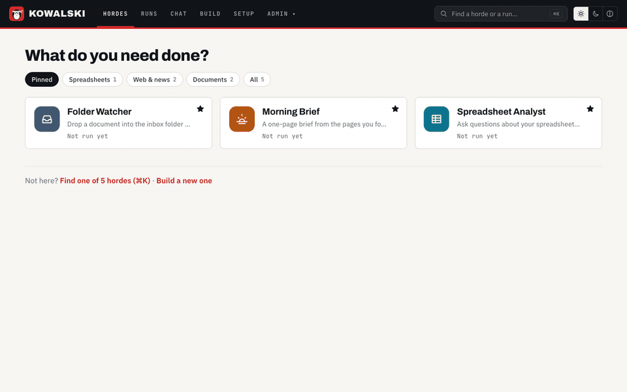Filter by Web & news category

point(155,79)
